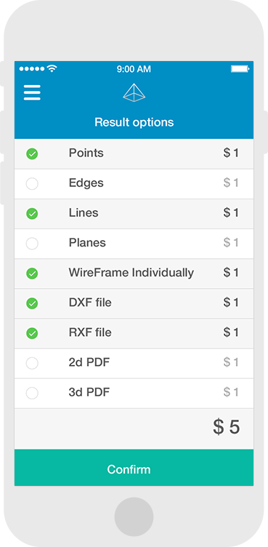Tap the Wi-Fi status icon
Viewport: 268px width, 547px height.
52,68
